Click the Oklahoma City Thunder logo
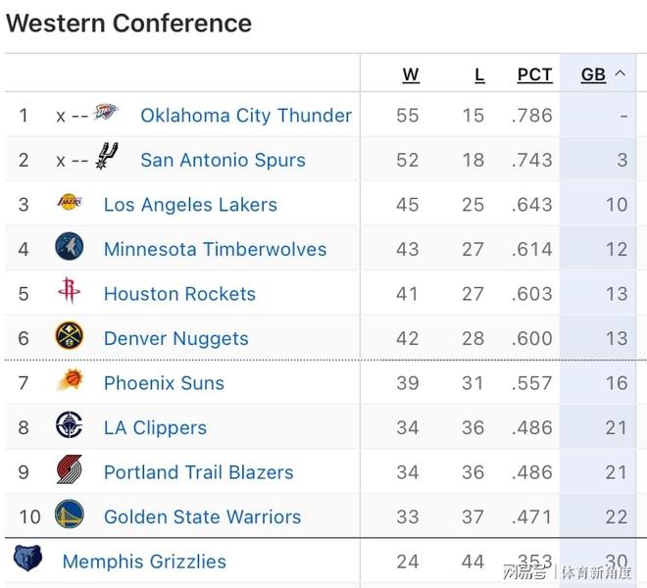This screenshot has height=588, width=647. click(x=106, y=112)
